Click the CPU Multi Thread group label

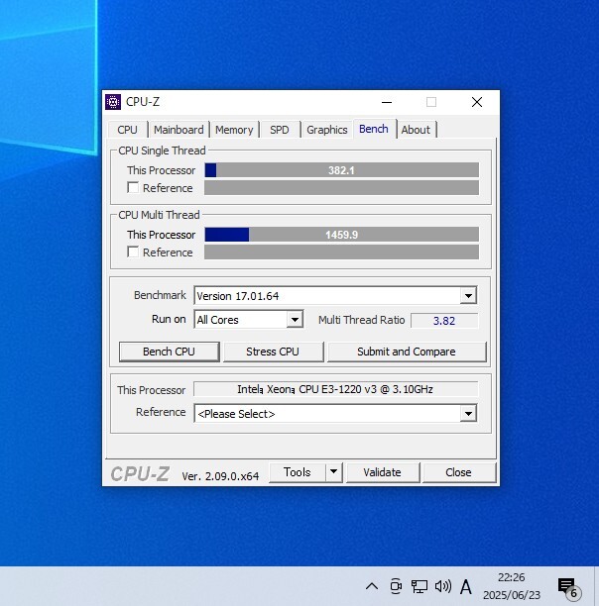click(159, 215)
